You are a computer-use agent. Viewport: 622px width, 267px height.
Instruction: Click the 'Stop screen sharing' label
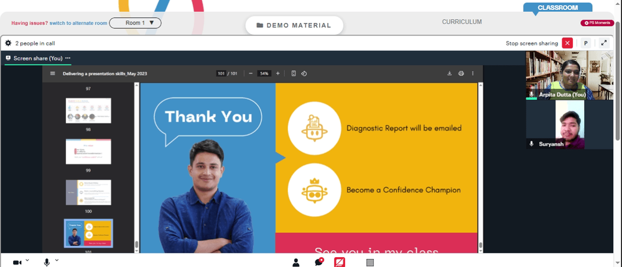pyautogui.click(x=532, y=43)
